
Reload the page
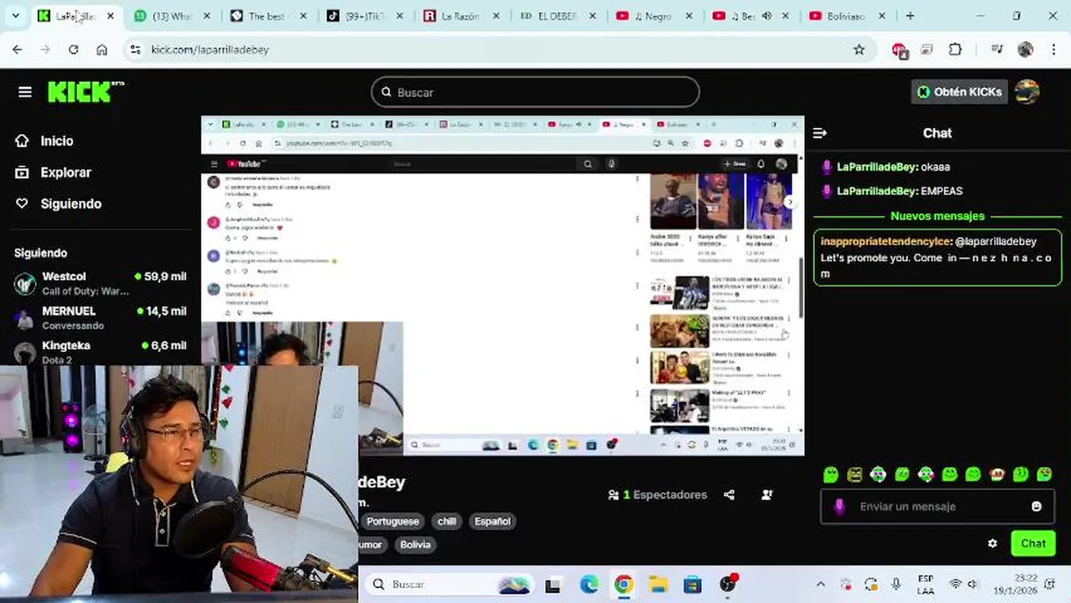(74, 49)
